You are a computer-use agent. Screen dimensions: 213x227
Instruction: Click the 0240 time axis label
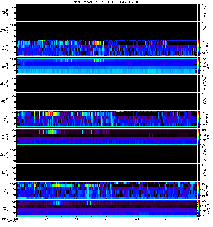[x=76, y=219]
